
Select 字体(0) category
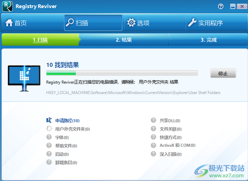62,137
